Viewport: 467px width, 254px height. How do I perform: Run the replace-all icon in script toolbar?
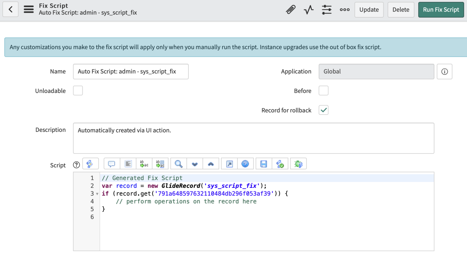click(x=160, y=163)
